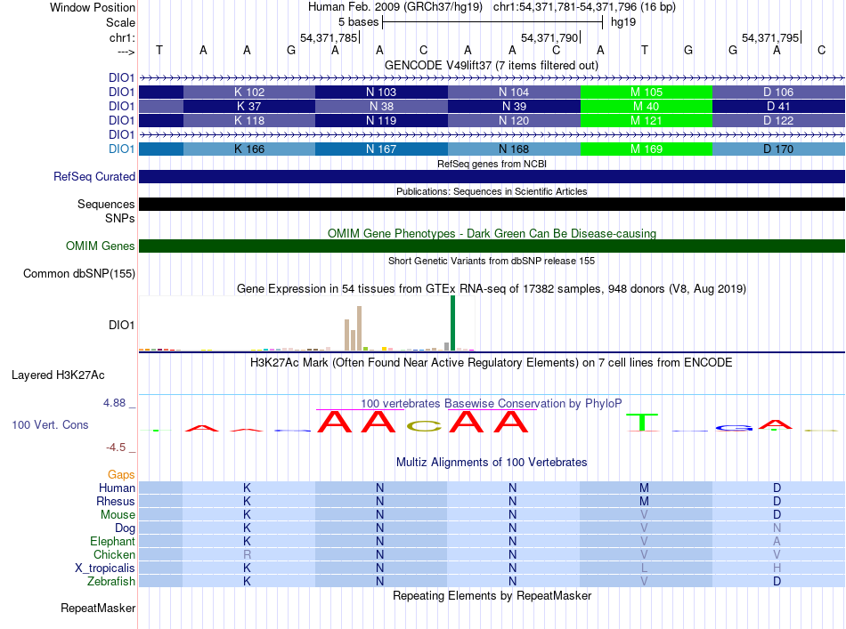The width and height of the screenshot is (846, 629).
Task: Click the Multiz Alignments of 100 Vertebrates title
Action: pyautogui.click(x=492, y=462)
